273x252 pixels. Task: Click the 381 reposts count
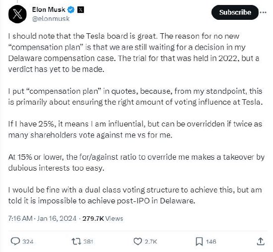tap(88, 242)
